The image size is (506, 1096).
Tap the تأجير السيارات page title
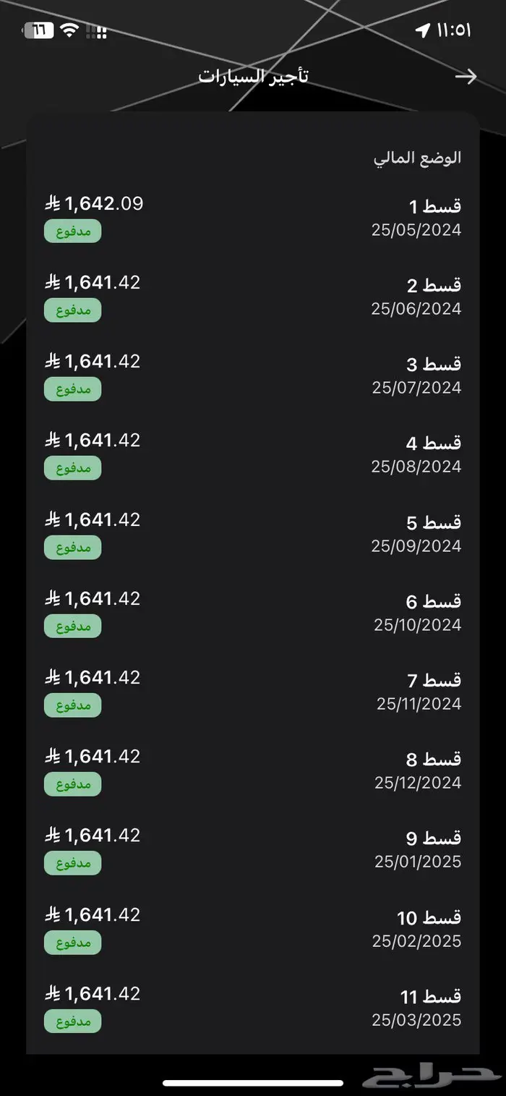pyautogui.click(x=254, y=77)
